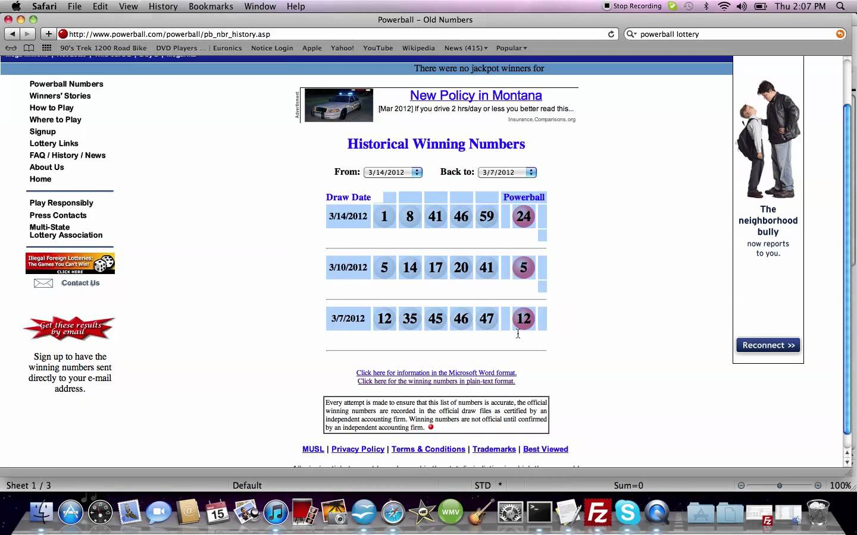Open the App Store from the dock
857x535 pixels.
[70, 512]
